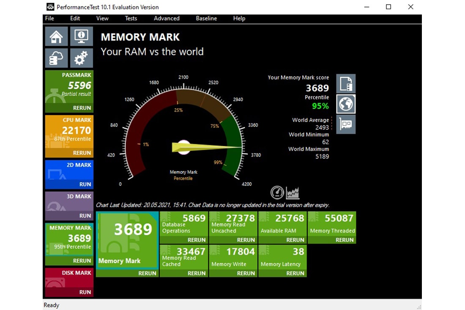The height and width of the screenshot is (310, 465).
Task: Click the results document icon beside the score
Action: (346, 84)
